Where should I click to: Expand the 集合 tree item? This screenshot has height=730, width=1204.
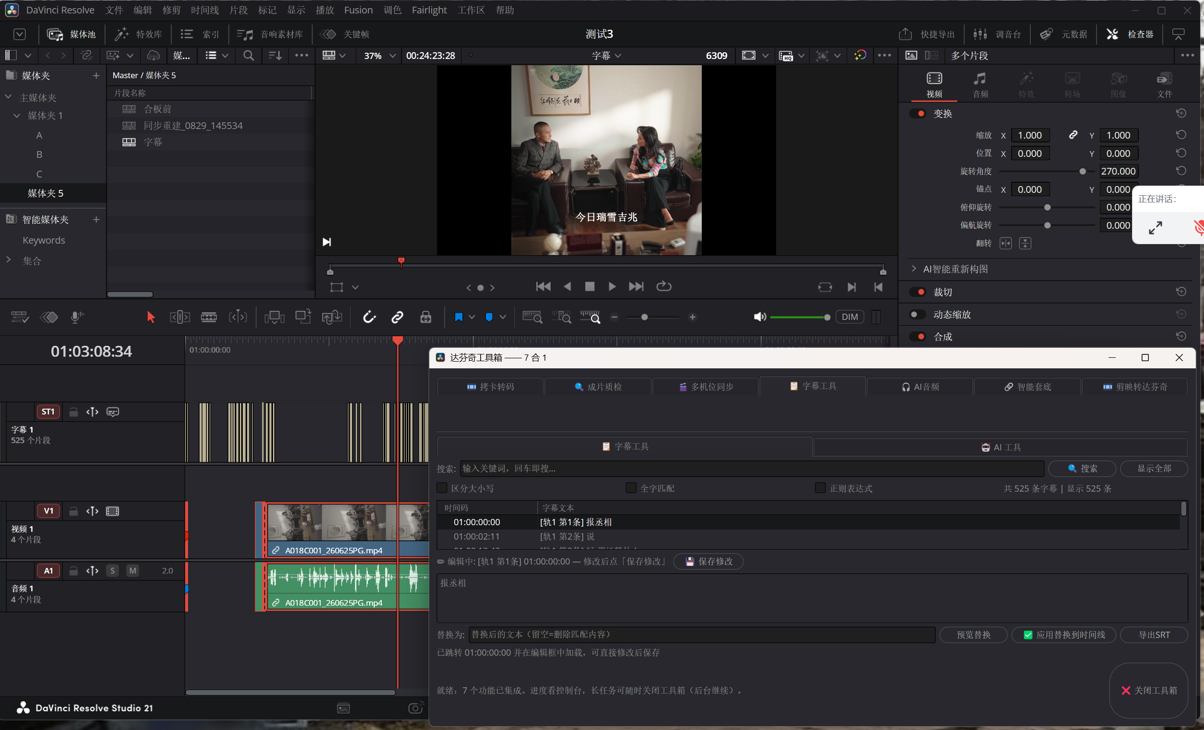click(8, 260)
